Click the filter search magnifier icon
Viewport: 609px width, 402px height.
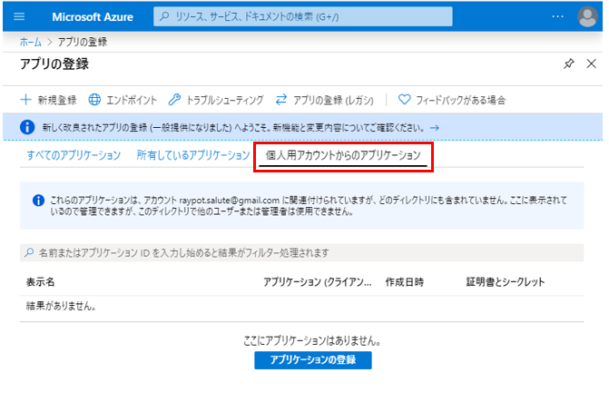pyautogui.click(x=29, y=253)
